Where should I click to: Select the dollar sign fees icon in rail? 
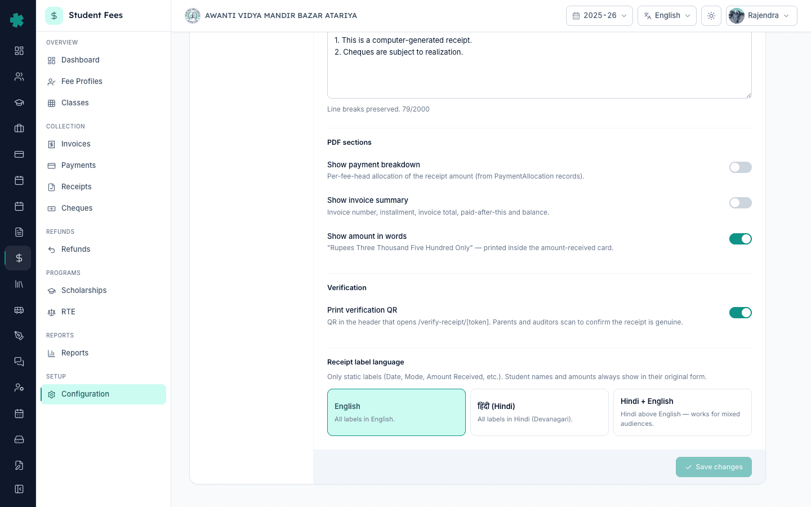coord(19,258)
